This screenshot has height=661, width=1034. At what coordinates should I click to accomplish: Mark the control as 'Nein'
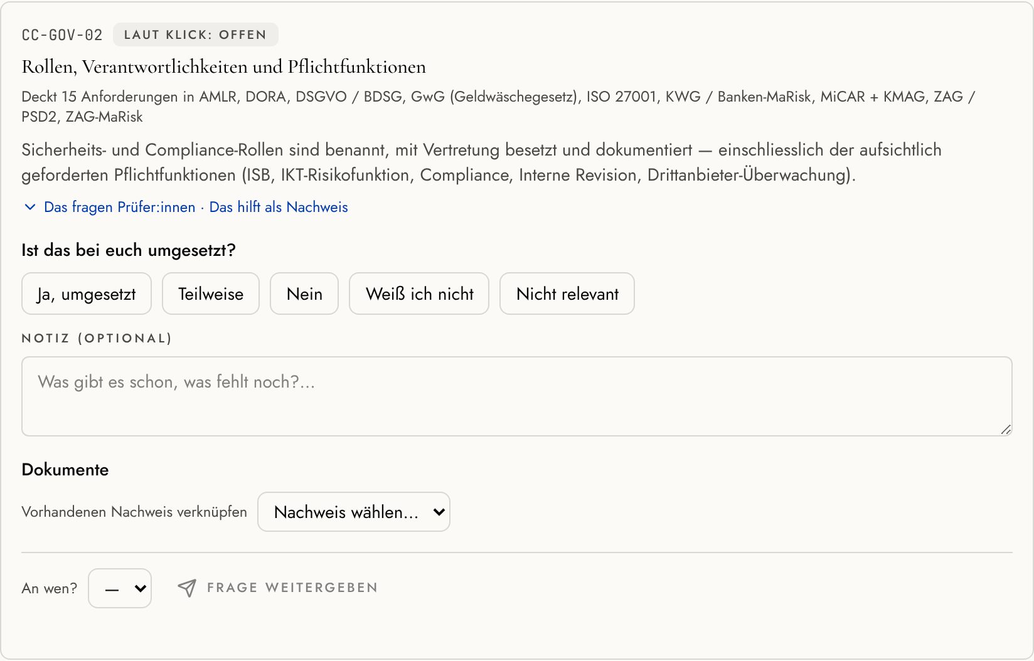(x=304, y=293)
